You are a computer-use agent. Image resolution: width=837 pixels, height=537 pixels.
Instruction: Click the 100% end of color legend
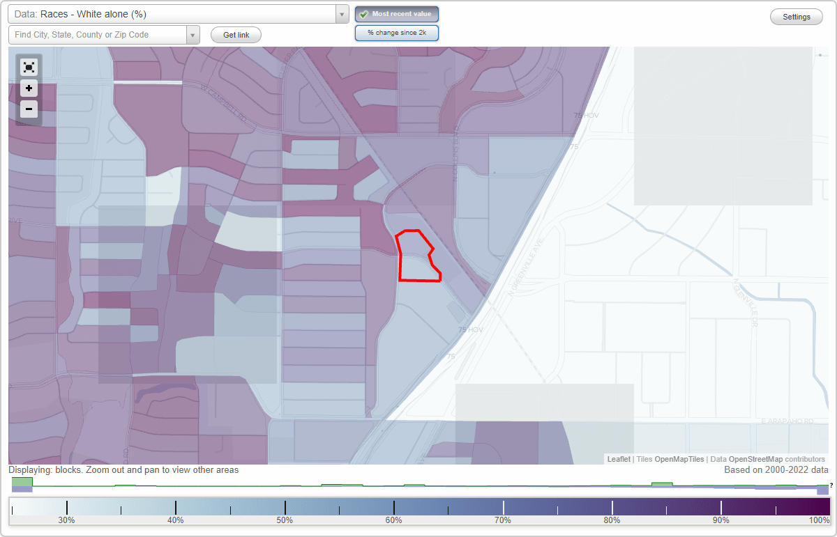(x=820, y=520)
